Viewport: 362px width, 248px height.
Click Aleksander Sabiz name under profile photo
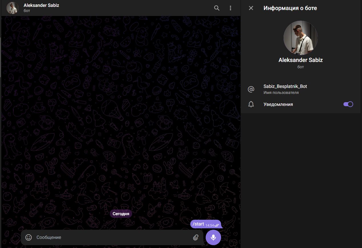coord(300,60)
